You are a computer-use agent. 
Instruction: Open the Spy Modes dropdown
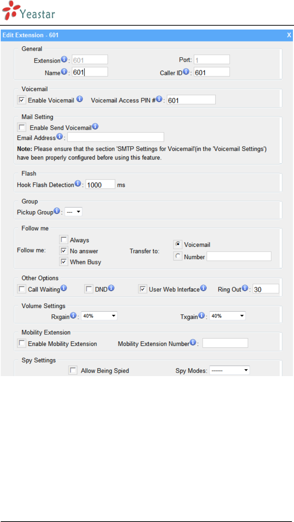click(229, 370)
